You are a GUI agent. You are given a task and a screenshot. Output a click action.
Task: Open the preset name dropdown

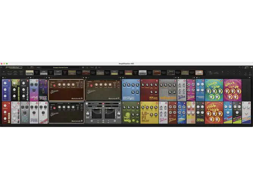point(61,68)
